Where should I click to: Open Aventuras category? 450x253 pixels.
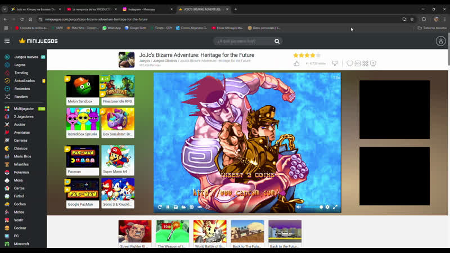click(22, 133)
